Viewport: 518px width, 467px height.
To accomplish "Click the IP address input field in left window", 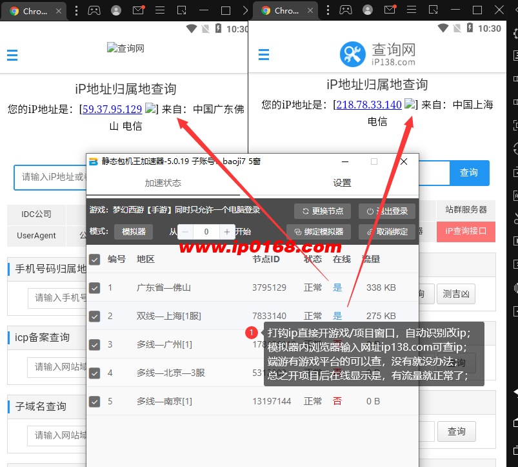I will [50, 178].
